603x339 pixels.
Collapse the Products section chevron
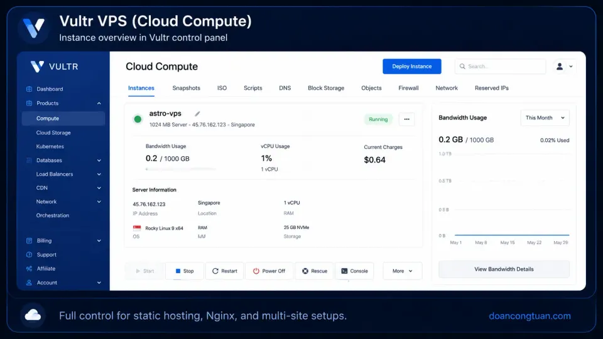tap(99, 104)
